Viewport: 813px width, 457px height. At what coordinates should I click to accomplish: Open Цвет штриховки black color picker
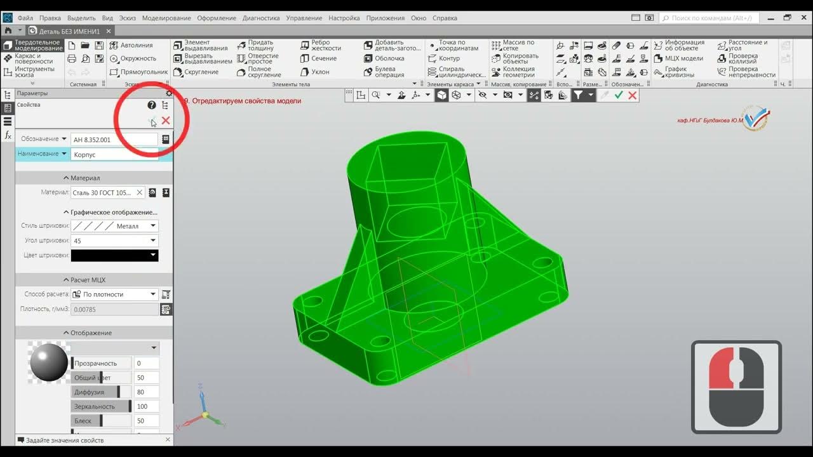tap(114, 255)
